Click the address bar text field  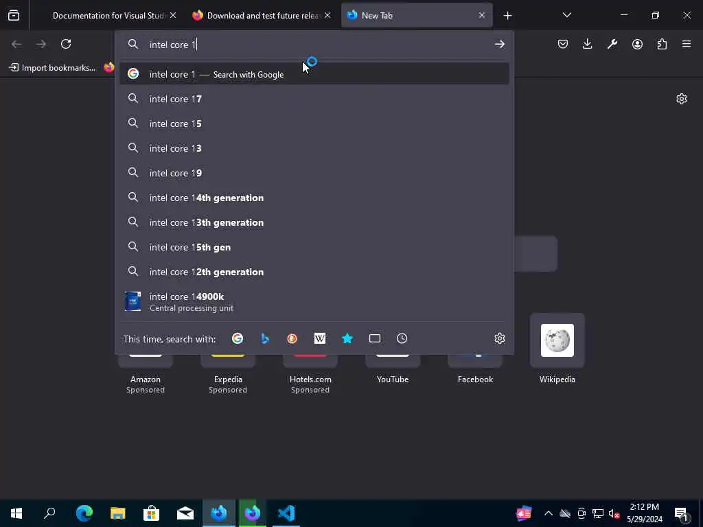point(314,45)
